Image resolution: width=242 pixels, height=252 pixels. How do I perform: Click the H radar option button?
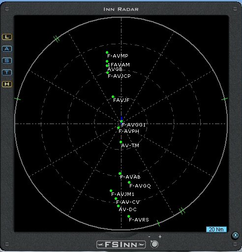(x=7, y=84)
